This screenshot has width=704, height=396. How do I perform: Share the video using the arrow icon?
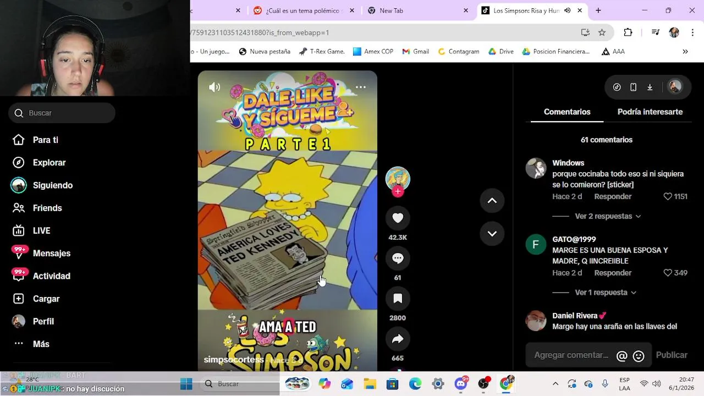398,339
